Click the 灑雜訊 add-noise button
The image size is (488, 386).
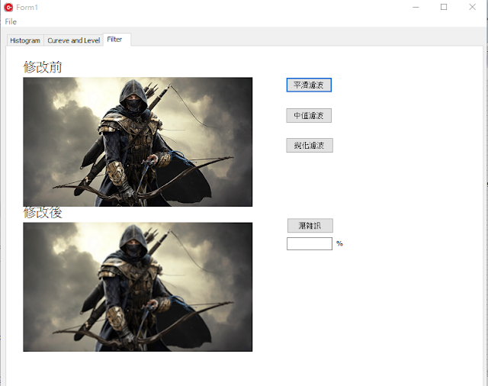tap(310, 225)
